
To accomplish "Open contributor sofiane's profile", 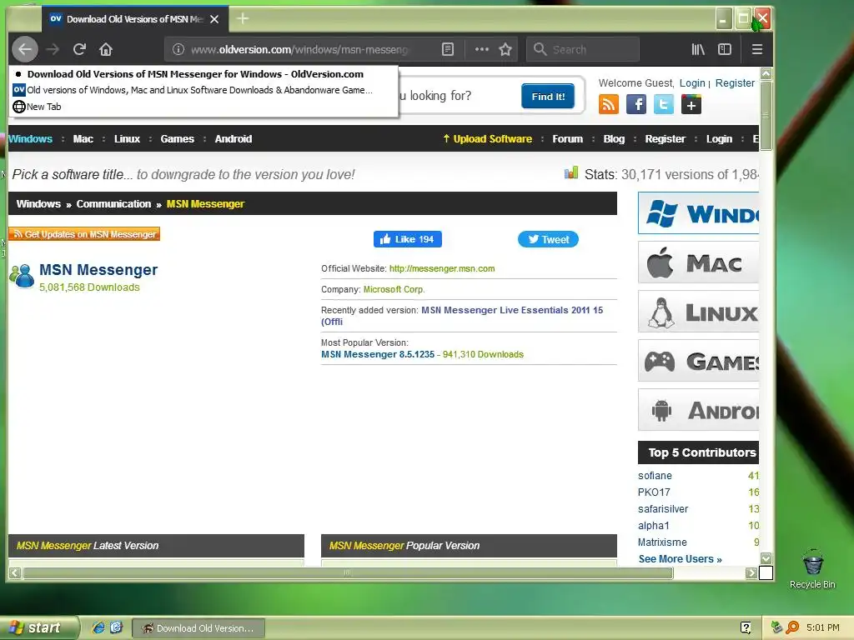I will [655, 476].
